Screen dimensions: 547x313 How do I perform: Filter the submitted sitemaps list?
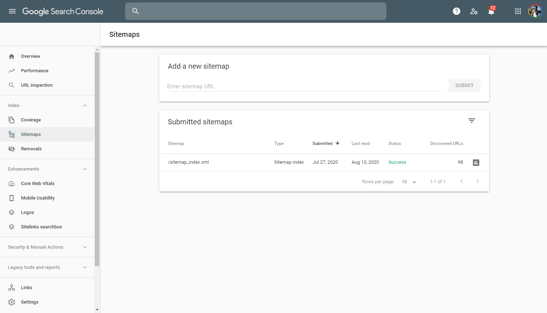tap(472, 121)
